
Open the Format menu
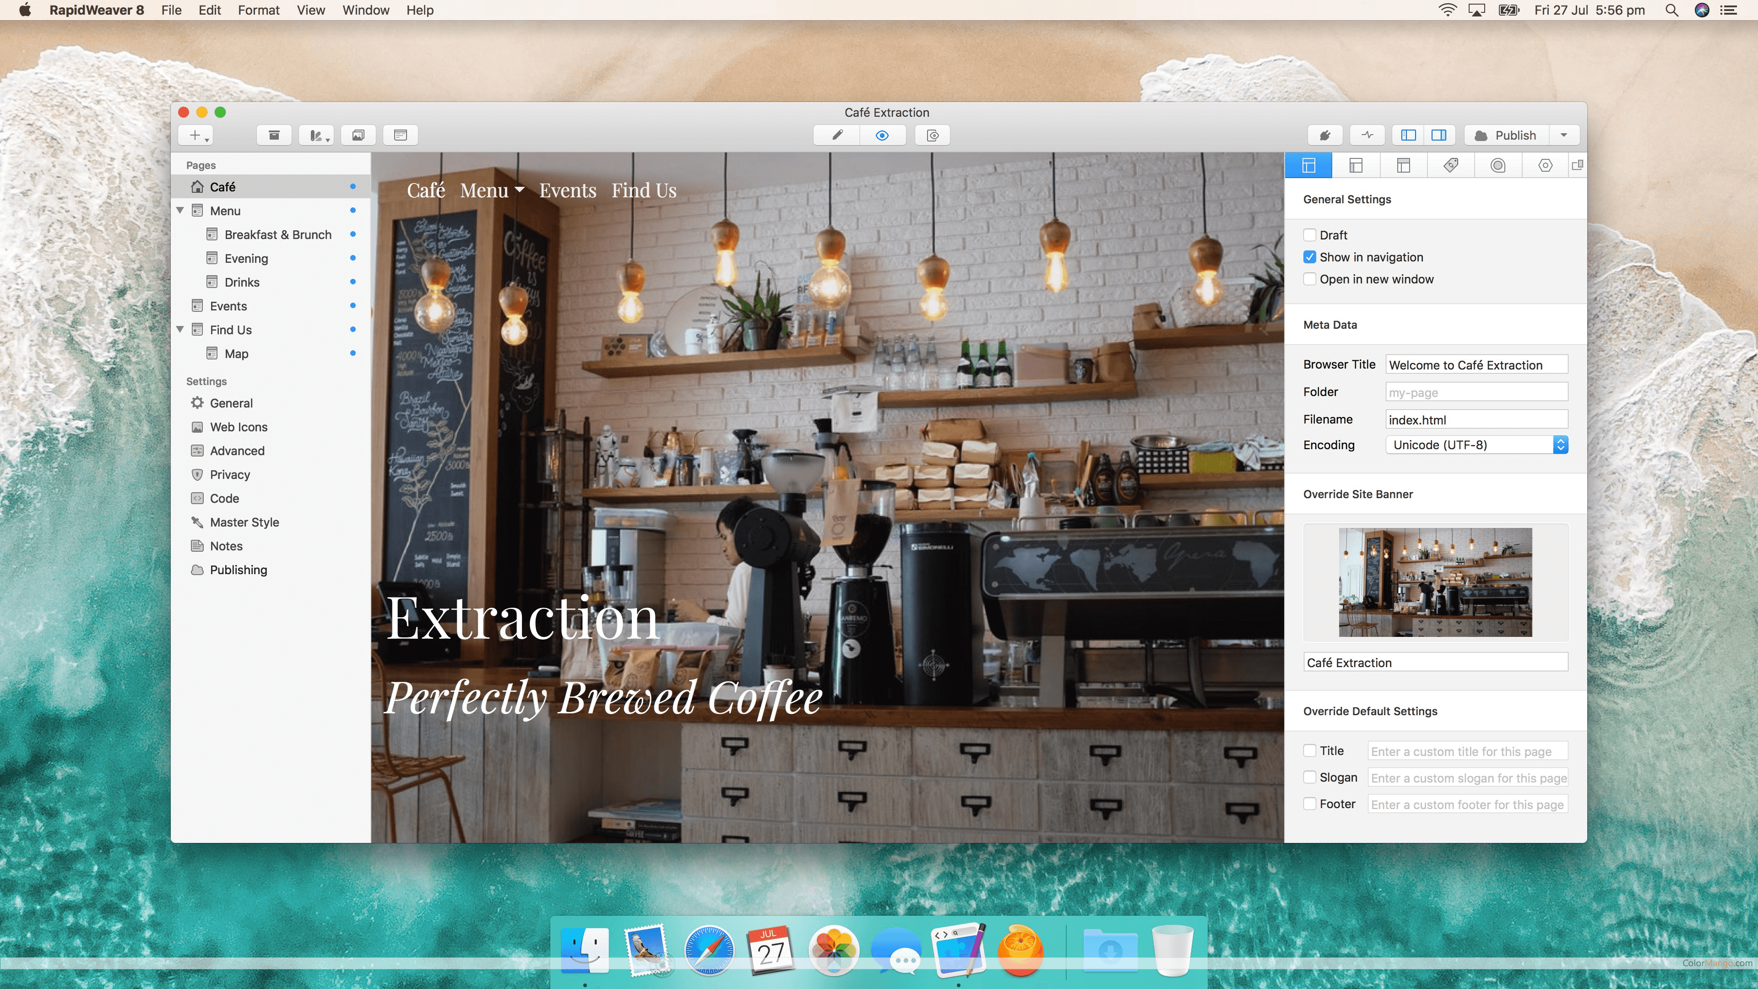point(258,10)
